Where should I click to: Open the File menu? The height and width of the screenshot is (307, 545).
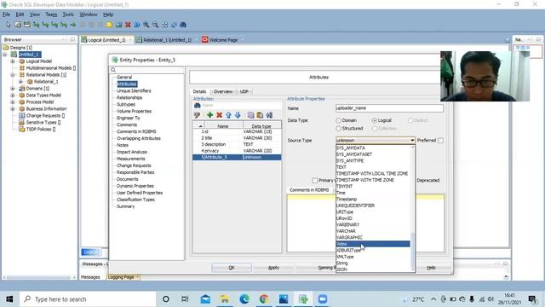tap(6, 14)
